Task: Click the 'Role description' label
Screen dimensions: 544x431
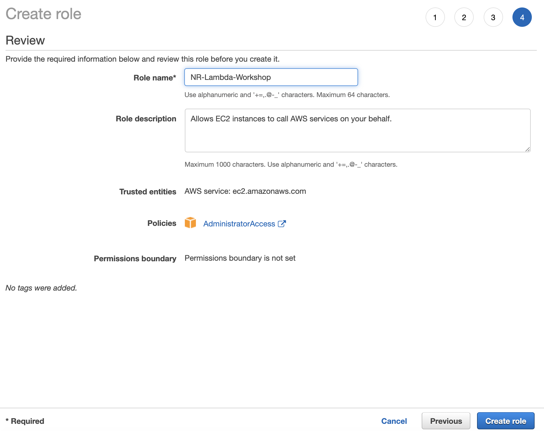Action: tap(146, 119)
